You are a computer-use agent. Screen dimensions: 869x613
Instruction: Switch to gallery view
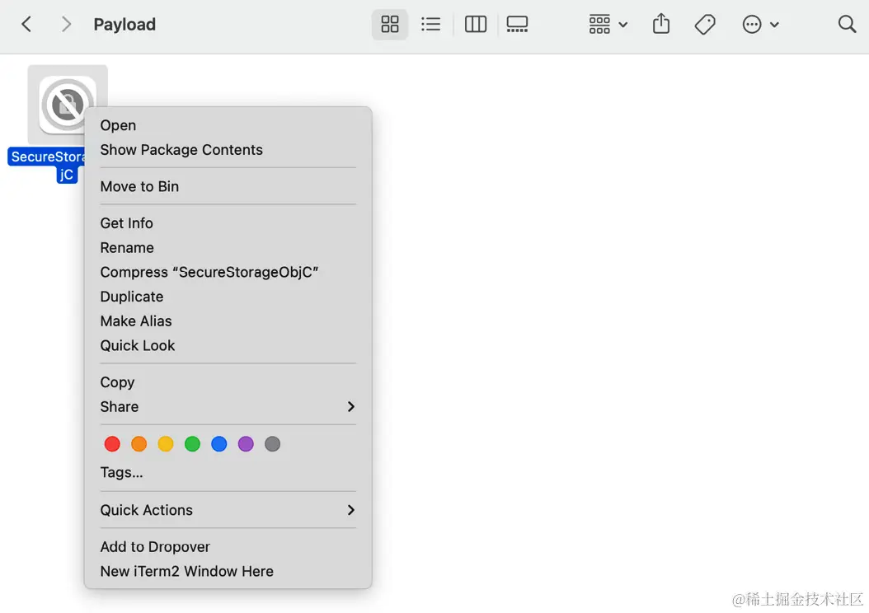[x=517, y=25]
